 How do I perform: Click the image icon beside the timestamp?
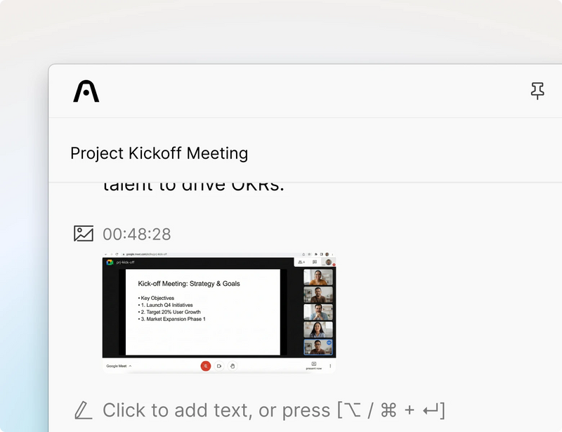[x=84, y=234]
